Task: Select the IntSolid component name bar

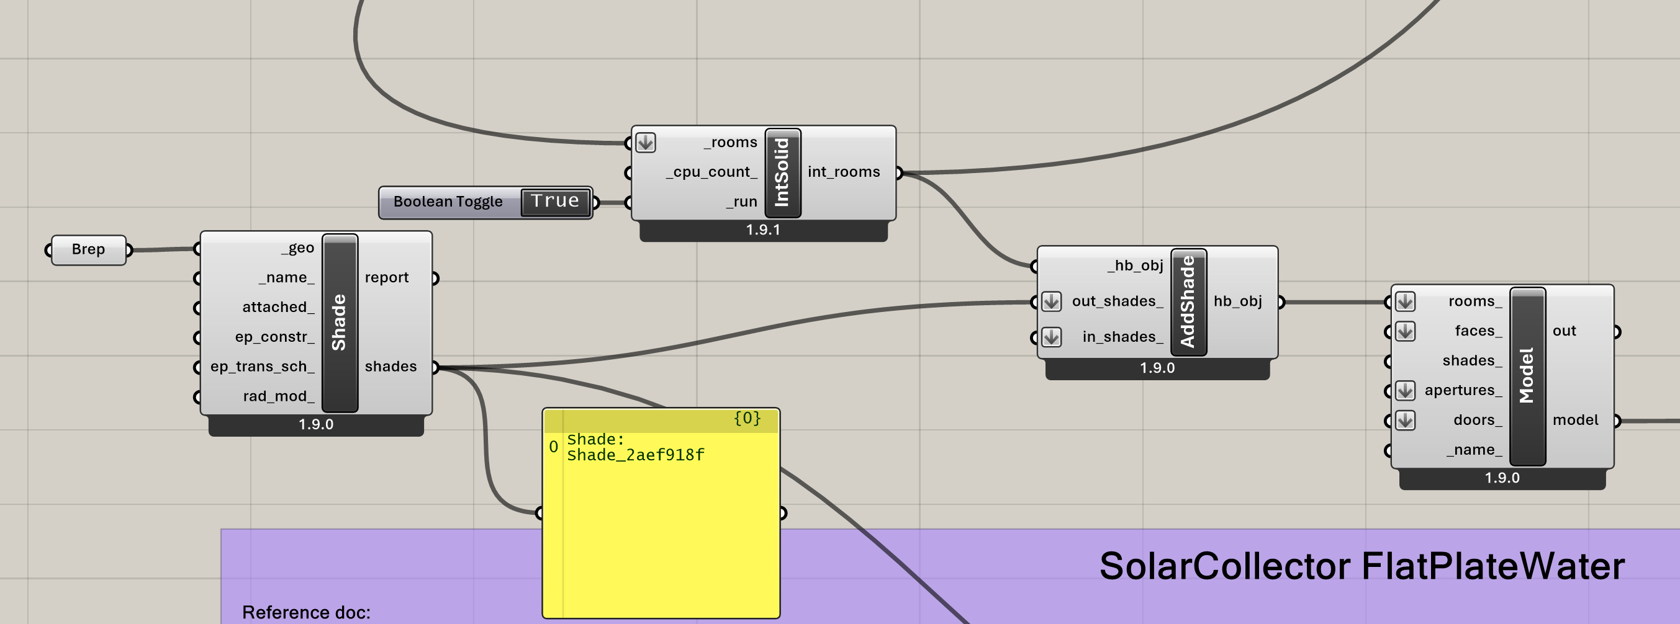Action: point(782,172)
